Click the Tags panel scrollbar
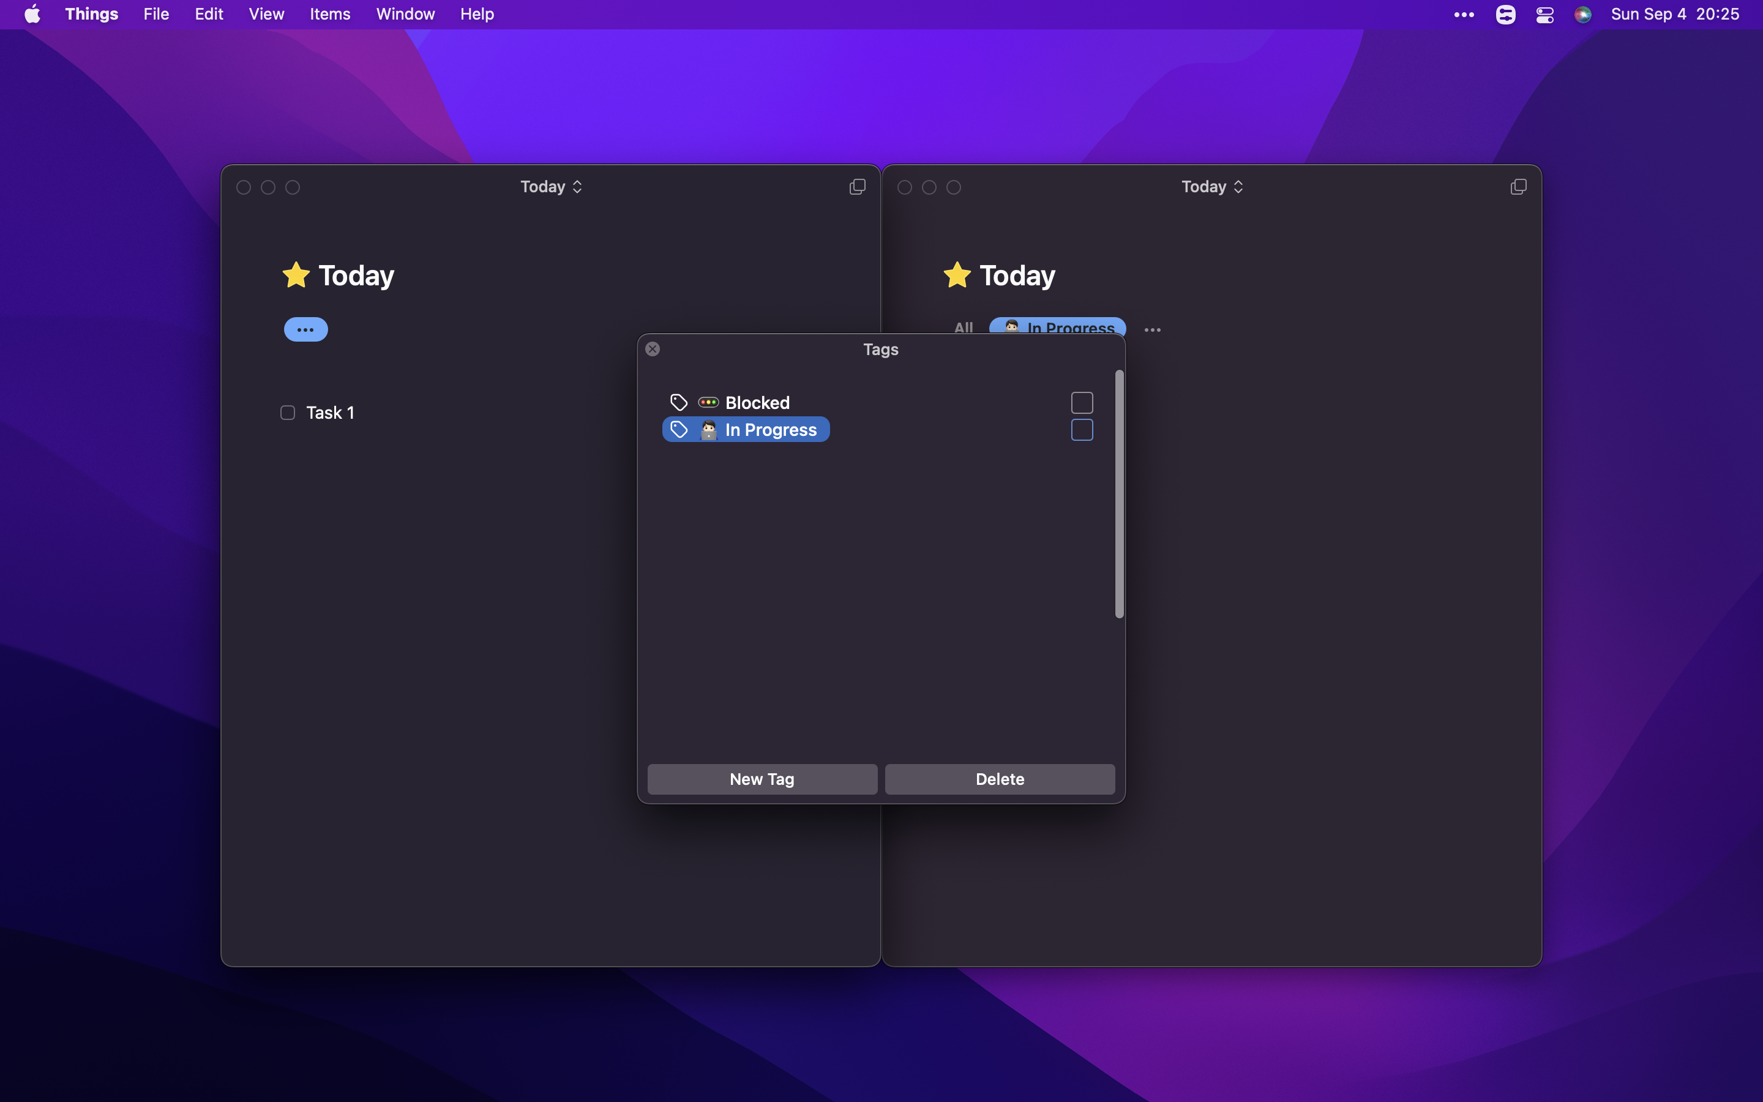Viewport: 1763px width, 1102px height. coord(1119,494)
